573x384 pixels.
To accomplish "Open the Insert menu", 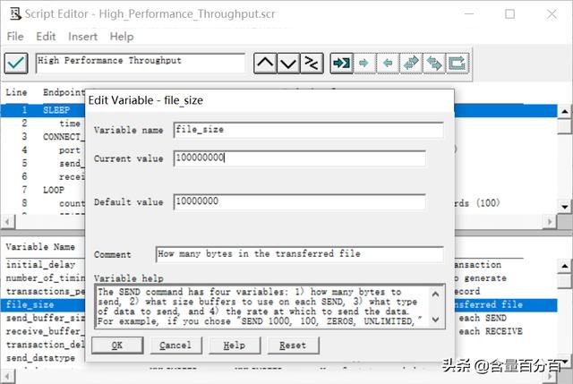I will click(82, 37).
